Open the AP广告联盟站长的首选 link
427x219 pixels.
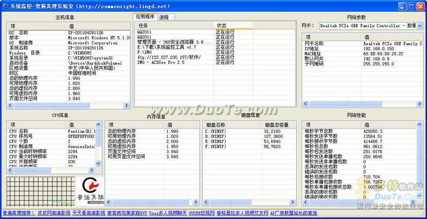(x=294, y=213)
